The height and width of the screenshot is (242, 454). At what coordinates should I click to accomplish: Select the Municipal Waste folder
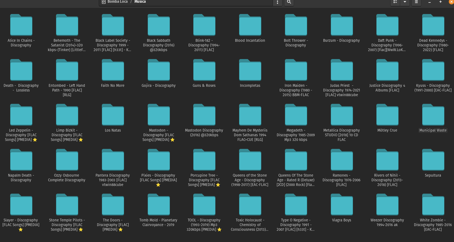[x=433, y=115]
